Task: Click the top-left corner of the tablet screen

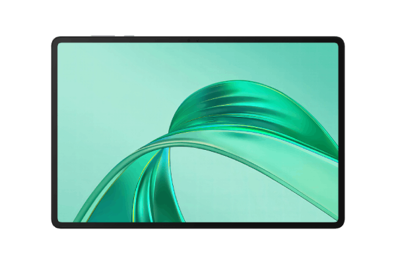Action: 59,44
